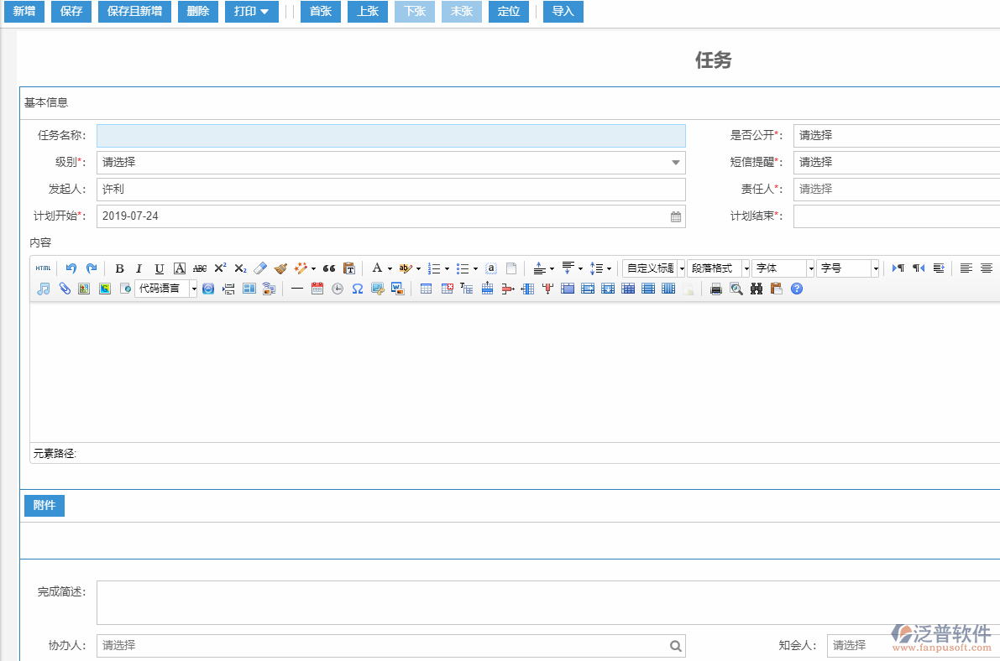Click the 任务名称 task name input field
Screen dimensions: 1000x661
390,135
